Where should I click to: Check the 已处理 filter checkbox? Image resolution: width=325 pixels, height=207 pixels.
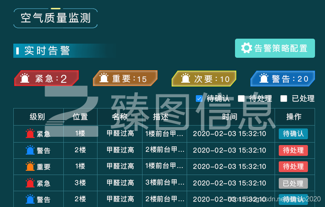pos(284,99)
